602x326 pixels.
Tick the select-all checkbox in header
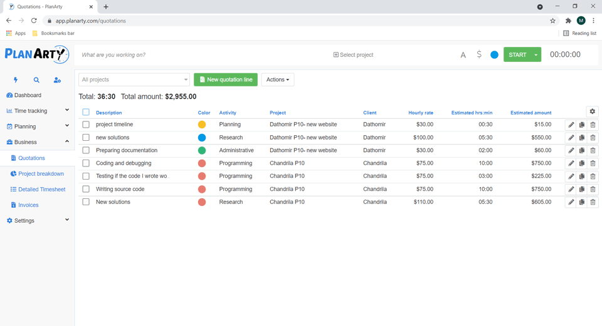coord(86,112)
